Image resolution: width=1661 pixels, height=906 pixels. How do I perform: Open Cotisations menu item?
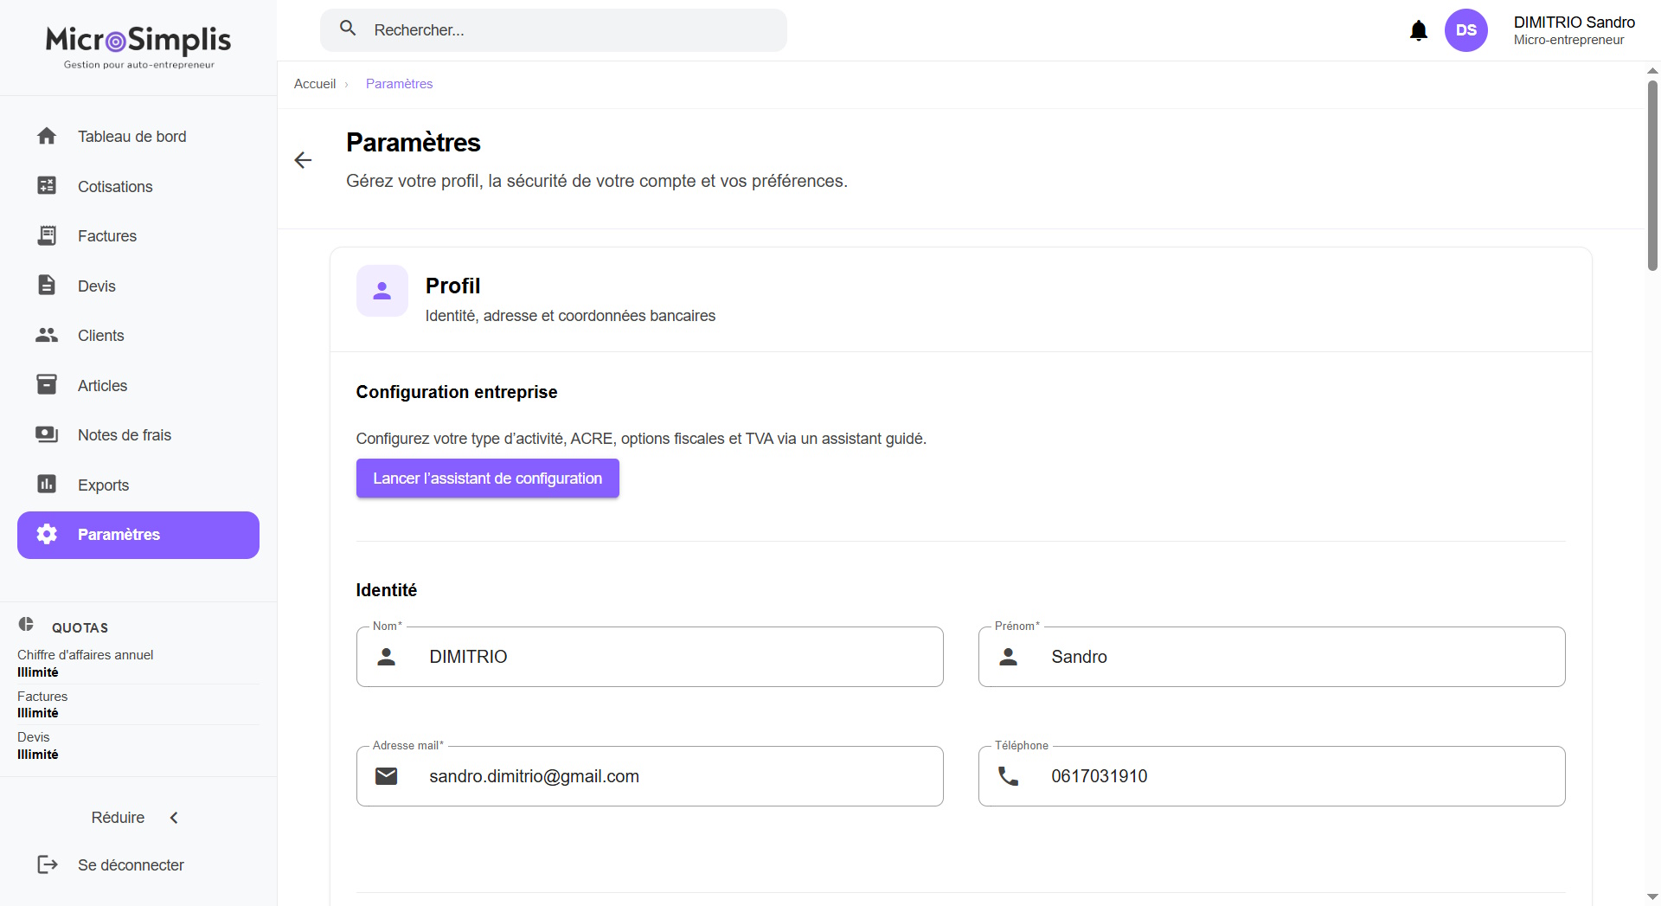pos(138,186)
